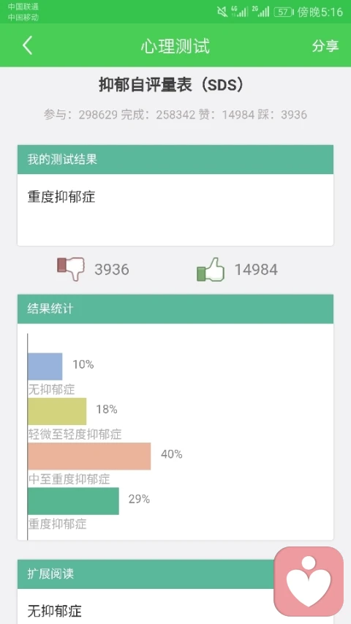The image size is (351, 624).
Task: Select the green 29% bar
Action: coord(73,501)
